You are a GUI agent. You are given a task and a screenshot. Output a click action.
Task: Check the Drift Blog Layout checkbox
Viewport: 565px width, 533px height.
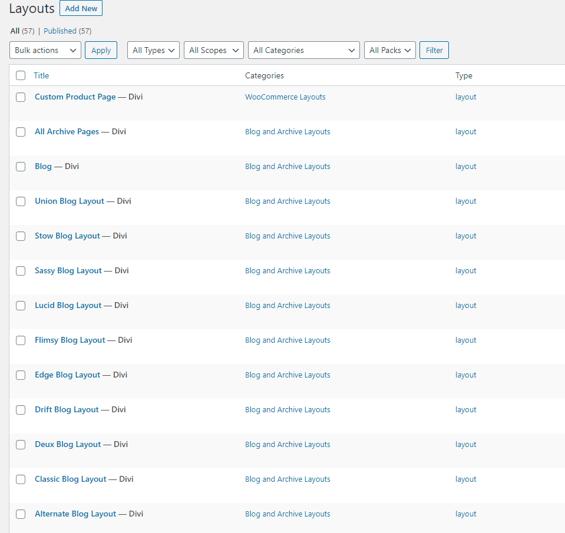click(x=21, y=409)
